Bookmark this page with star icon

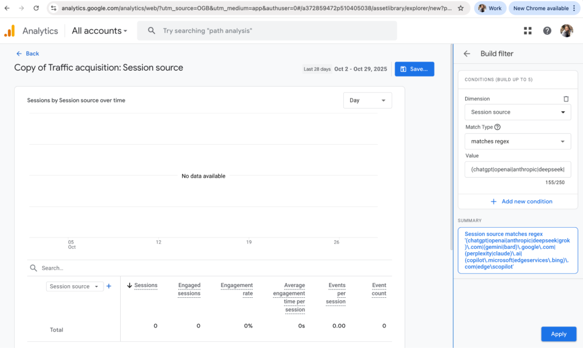[461, 9]
